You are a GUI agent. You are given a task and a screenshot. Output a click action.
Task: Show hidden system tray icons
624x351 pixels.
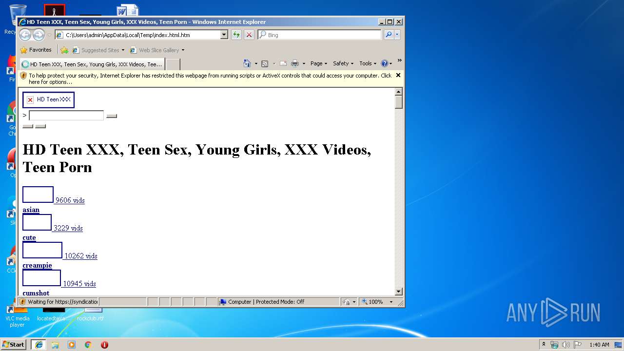click(544, 345)
